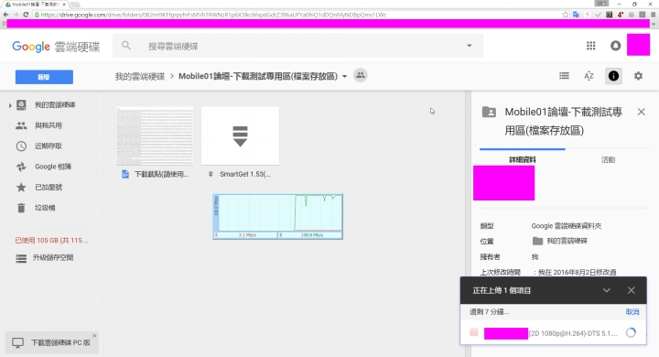Image resolution: width=659 pixels, height=357 pixels.
Task: Open Recent files section
Action: click(48, 146)
